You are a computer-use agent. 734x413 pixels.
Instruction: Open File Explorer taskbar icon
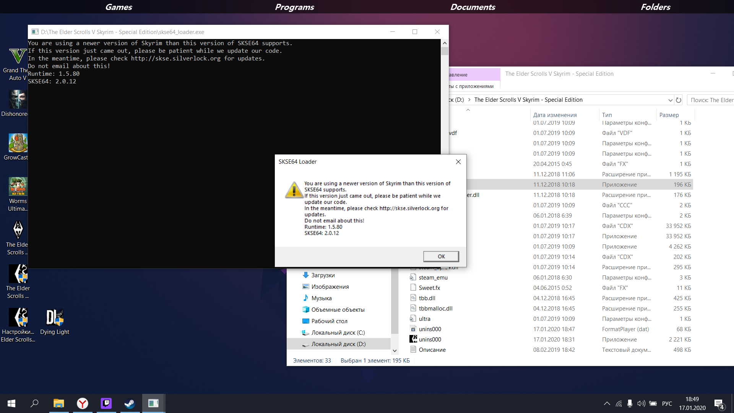58,403
